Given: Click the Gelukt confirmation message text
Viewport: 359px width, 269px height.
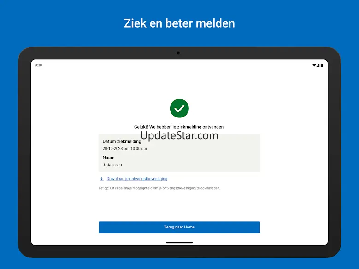Looking at the screenshot, I should 179,127.
